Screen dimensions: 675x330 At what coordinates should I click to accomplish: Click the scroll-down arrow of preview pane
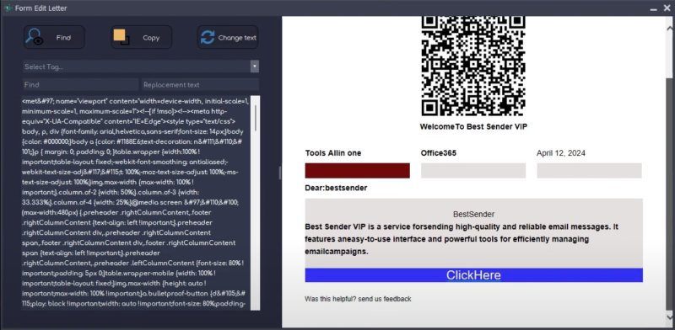click(x=670, y=317)
